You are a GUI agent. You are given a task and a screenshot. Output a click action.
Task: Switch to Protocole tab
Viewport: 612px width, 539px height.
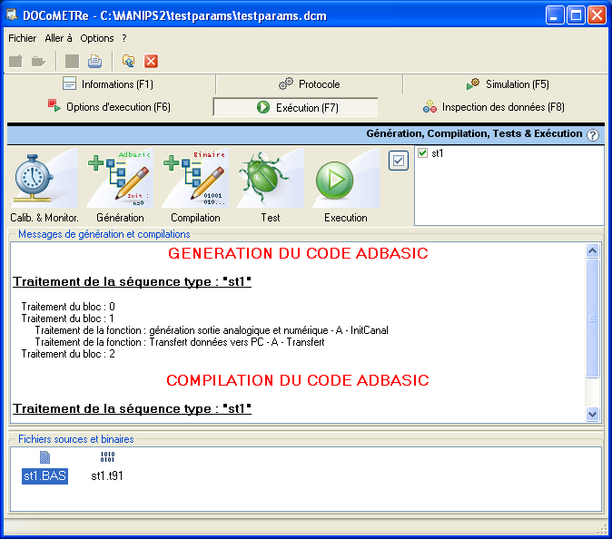(309, 84)
